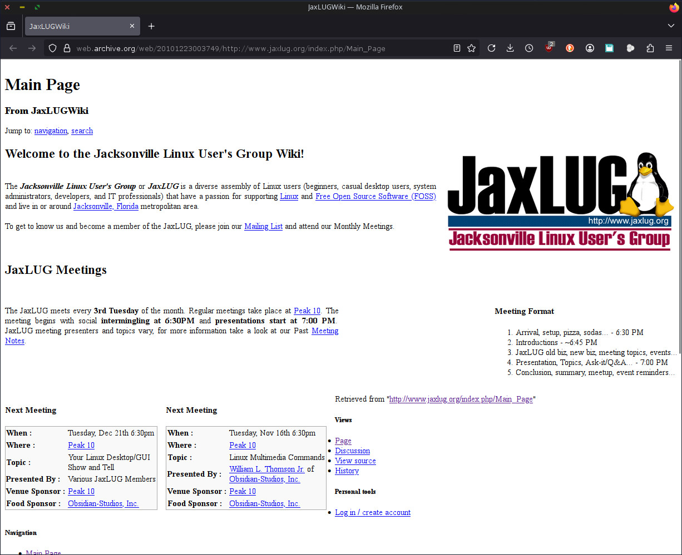This screenshot has width=682, height=555.
Task: Open the Extensions puzzle piece menu
Action: tap(650, 48)
